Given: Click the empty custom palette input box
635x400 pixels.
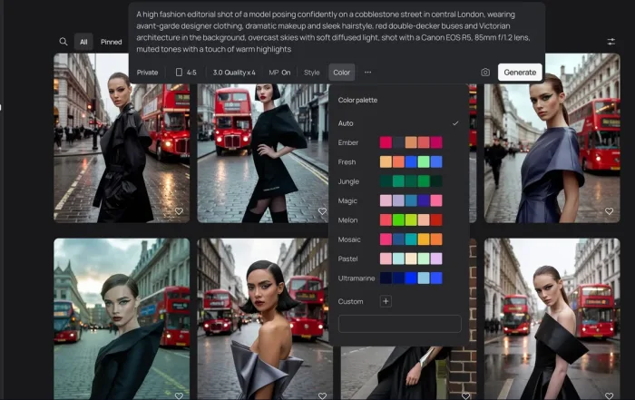Looking at the screenshot, I should tap(400, 324).
